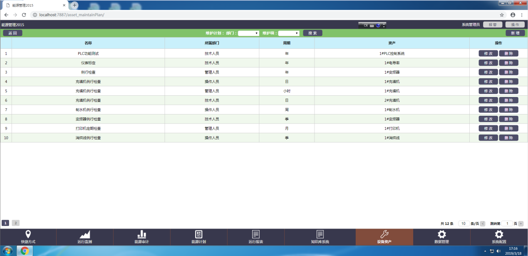Open 系统配置 settings gear icon
This screenshot has height=256, width=528.
pyautogui.click(x=499, y=234)
